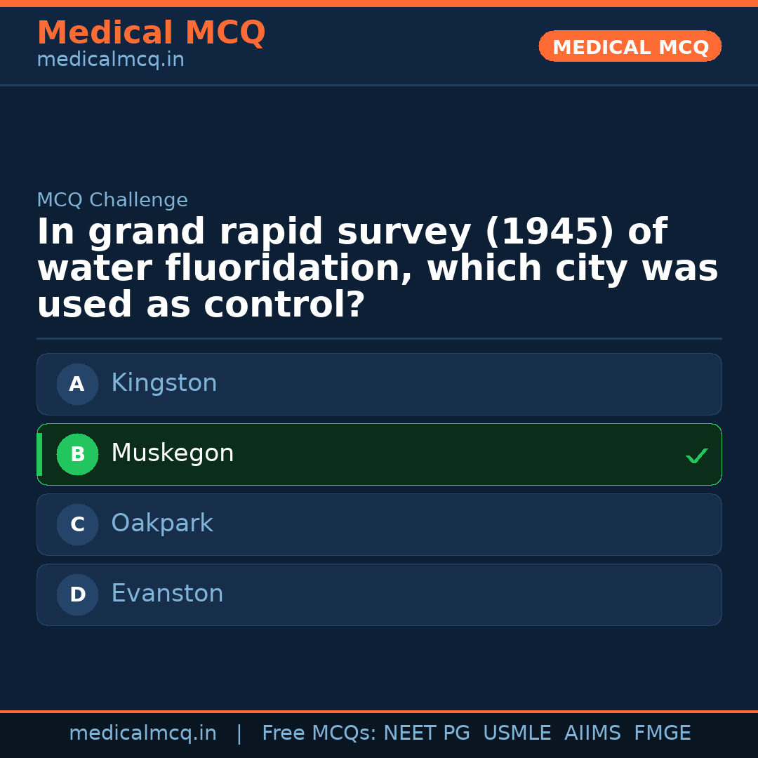Select answer option Kingston
758x758 pixels.
coord(379,384)
